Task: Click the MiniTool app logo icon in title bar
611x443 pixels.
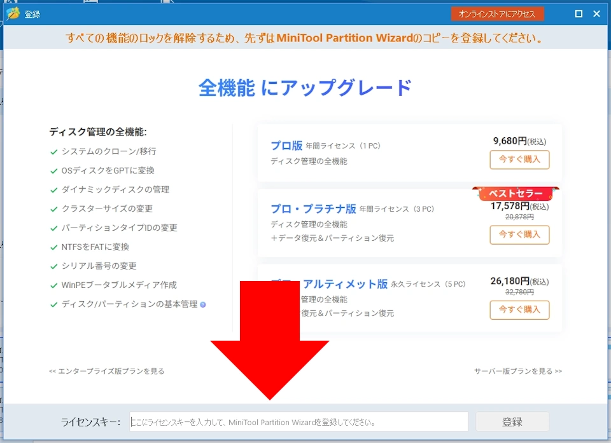Action: pos(13,13)
